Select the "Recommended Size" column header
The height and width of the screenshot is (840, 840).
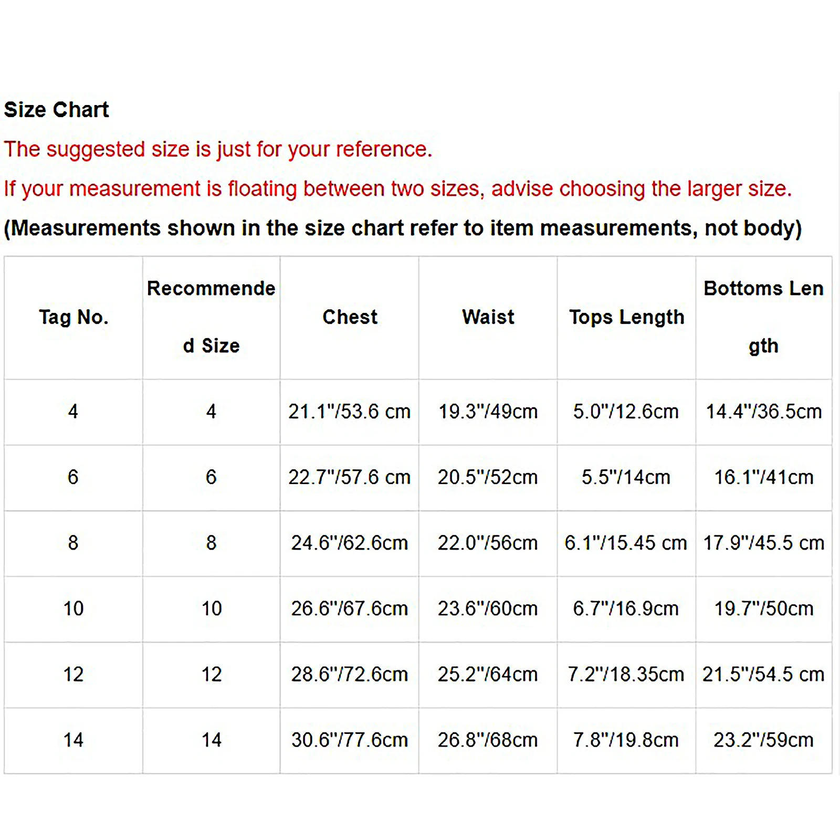[x=211, y=317]
